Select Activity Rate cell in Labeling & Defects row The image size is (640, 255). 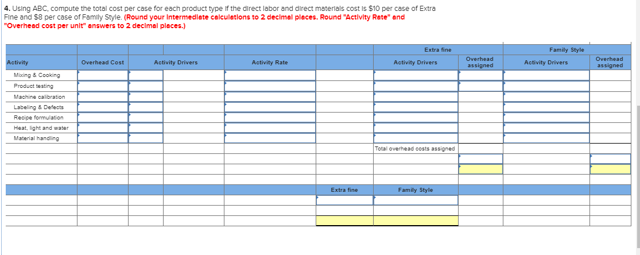[x=270, y=107]
